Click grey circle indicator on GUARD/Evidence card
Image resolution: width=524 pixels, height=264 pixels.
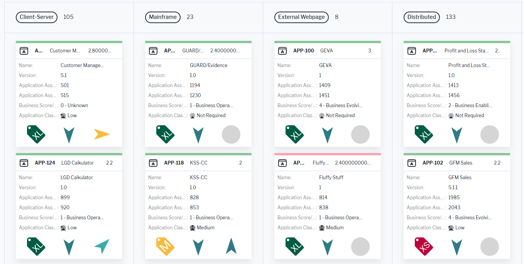pos(231,135)
